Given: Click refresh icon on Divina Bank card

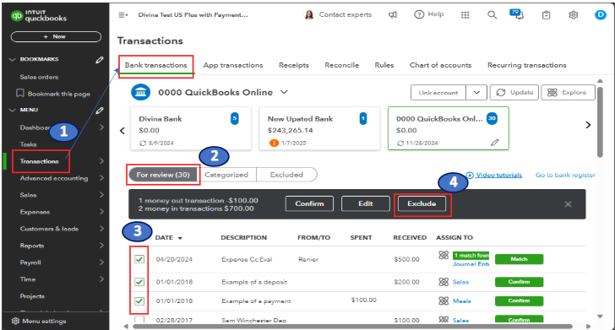Looking at the screenshot, I should coord(143,143).
